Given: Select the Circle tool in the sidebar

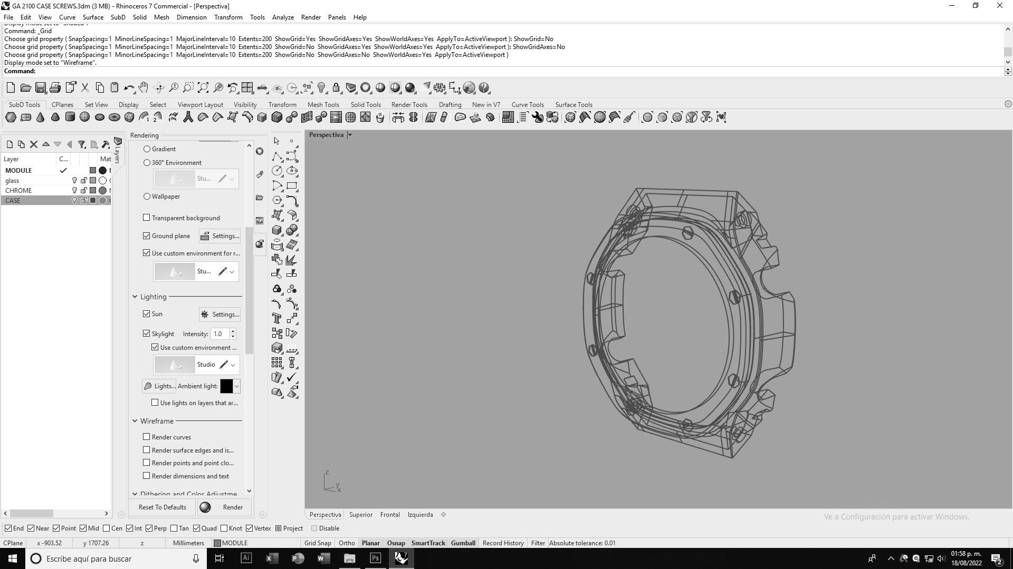Looking at the screenshot, I should (x=277, y=171).
